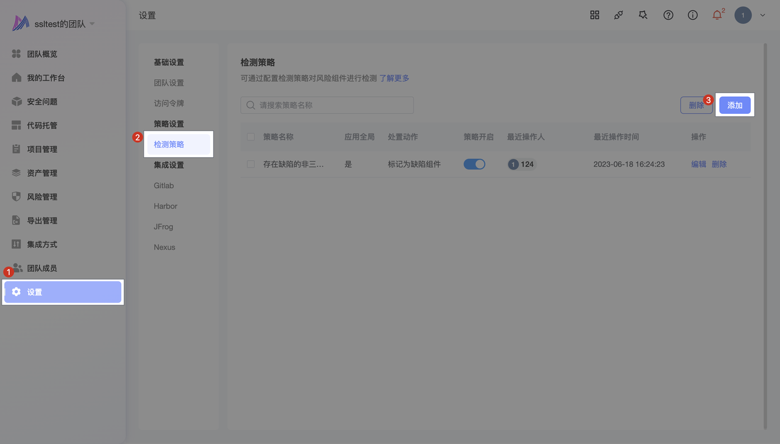Image resolution: width=780 pixels, height=444 pixels.
Task: Expand the user account menu chevron
Action: click(762, 15)
